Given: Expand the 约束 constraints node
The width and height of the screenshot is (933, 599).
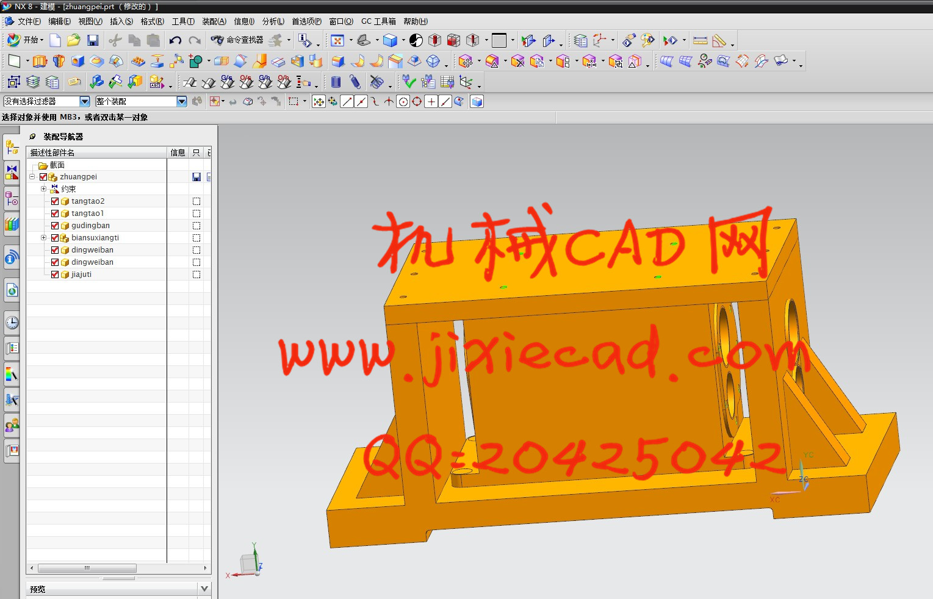Looking at the screenshot, I should coord(43,189).
